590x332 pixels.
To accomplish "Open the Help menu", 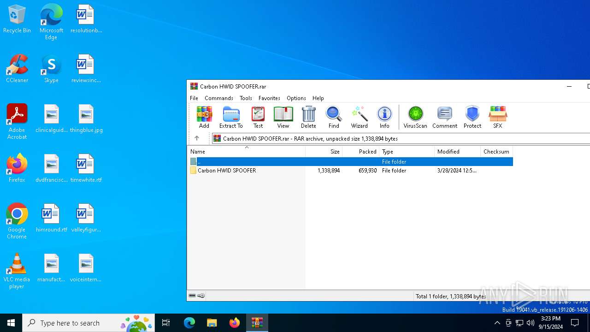I will point(318,98).
